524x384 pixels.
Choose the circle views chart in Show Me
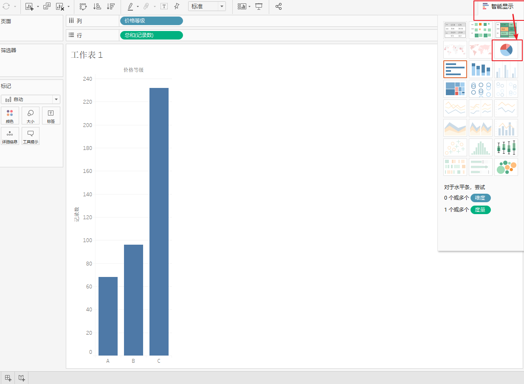click(481, 89)
